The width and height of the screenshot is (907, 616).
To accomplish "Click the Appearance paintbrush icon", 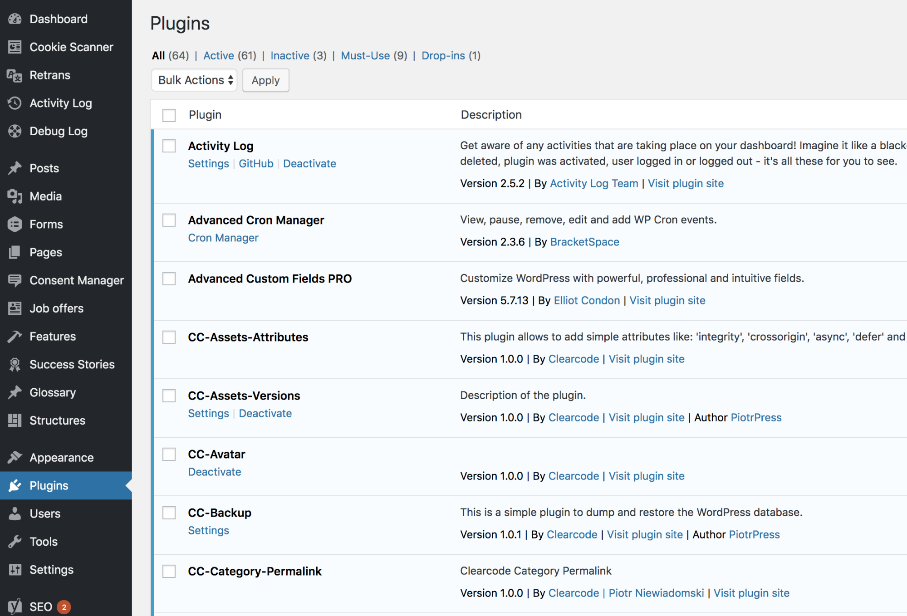I will tap(15, 458).
